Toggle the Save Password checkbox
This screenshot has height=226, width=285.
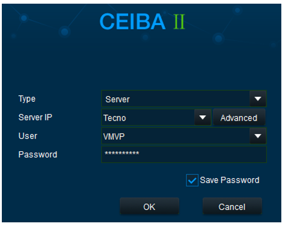[192, 180]
